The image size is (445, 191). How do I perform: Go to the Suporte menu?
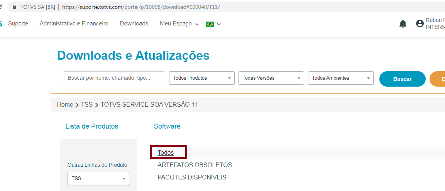click(x=18, y=24)
